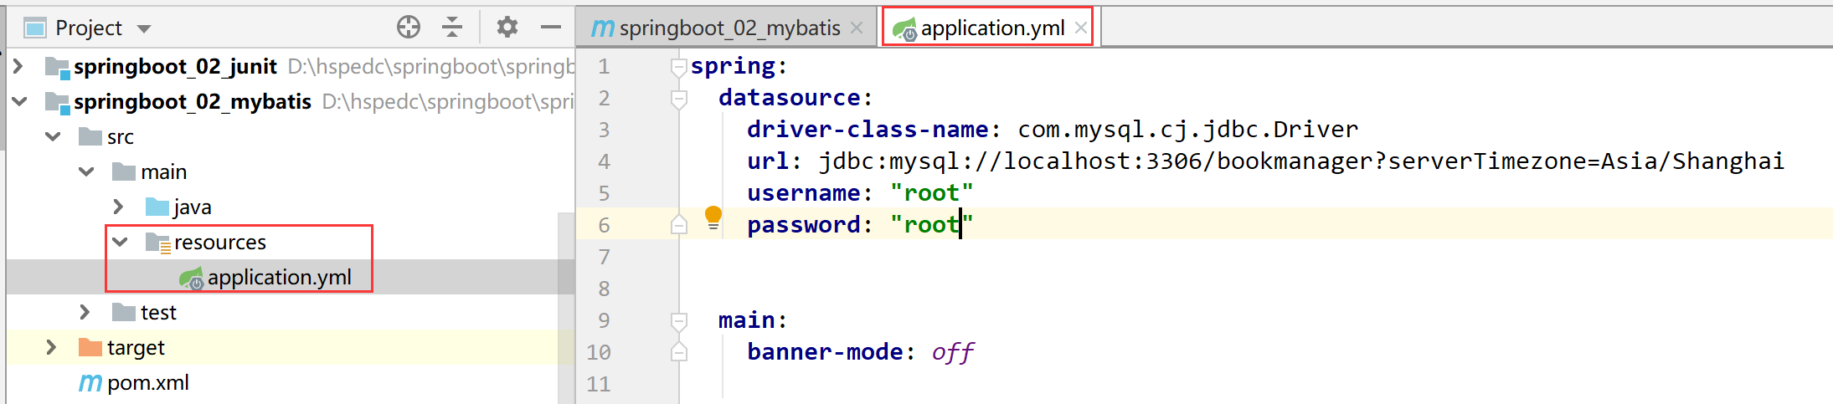Click line number 7 in gutter

point(604,257)
